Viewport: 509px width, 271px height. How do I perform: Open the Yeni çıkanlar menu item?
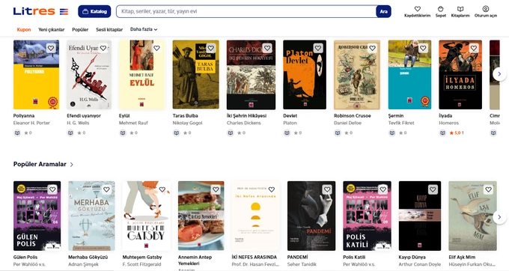[52, 29]
